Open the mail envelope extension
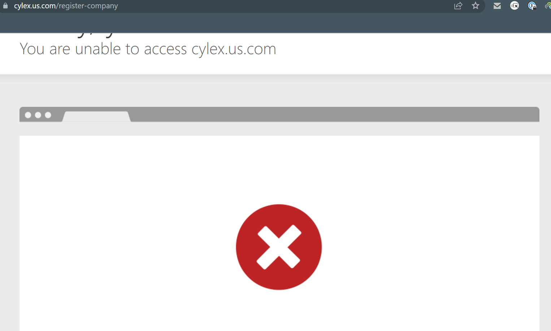The height and width of the screenshot is (331, 551). [497, 6]
